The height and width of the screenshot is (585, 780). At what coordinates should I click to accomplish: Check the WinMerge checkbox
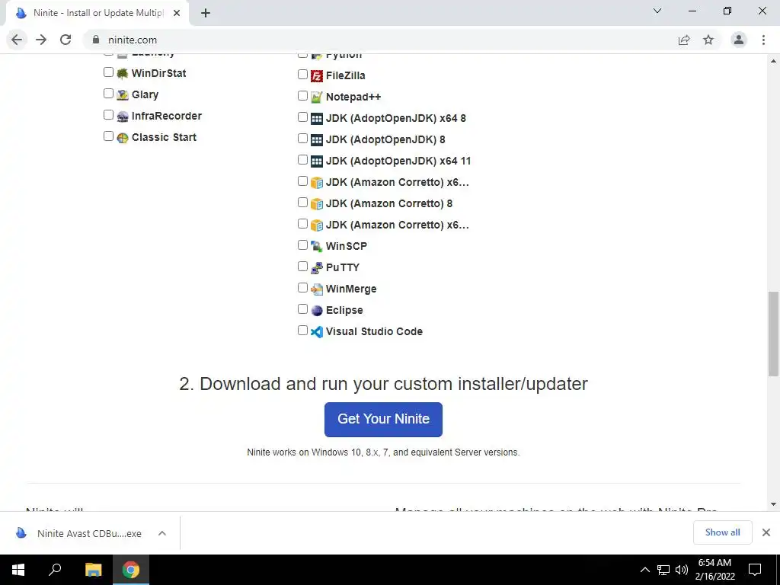(x=302, y=288)
